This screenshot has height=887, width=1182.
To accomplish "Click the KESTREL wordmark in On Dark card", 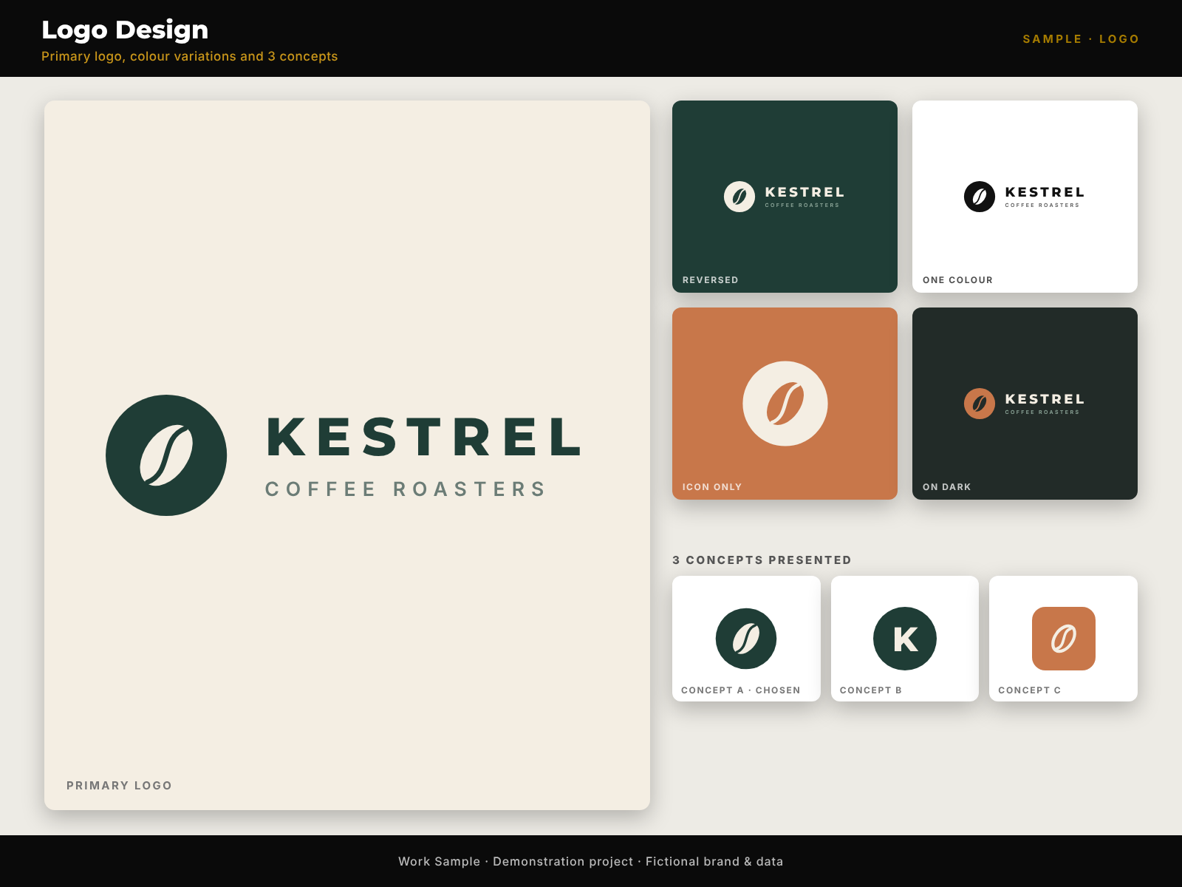I will 1045,399.
